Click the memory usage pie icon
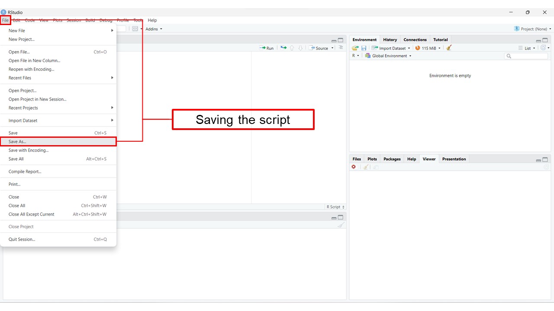554x311 pixels. click(418, 48)
